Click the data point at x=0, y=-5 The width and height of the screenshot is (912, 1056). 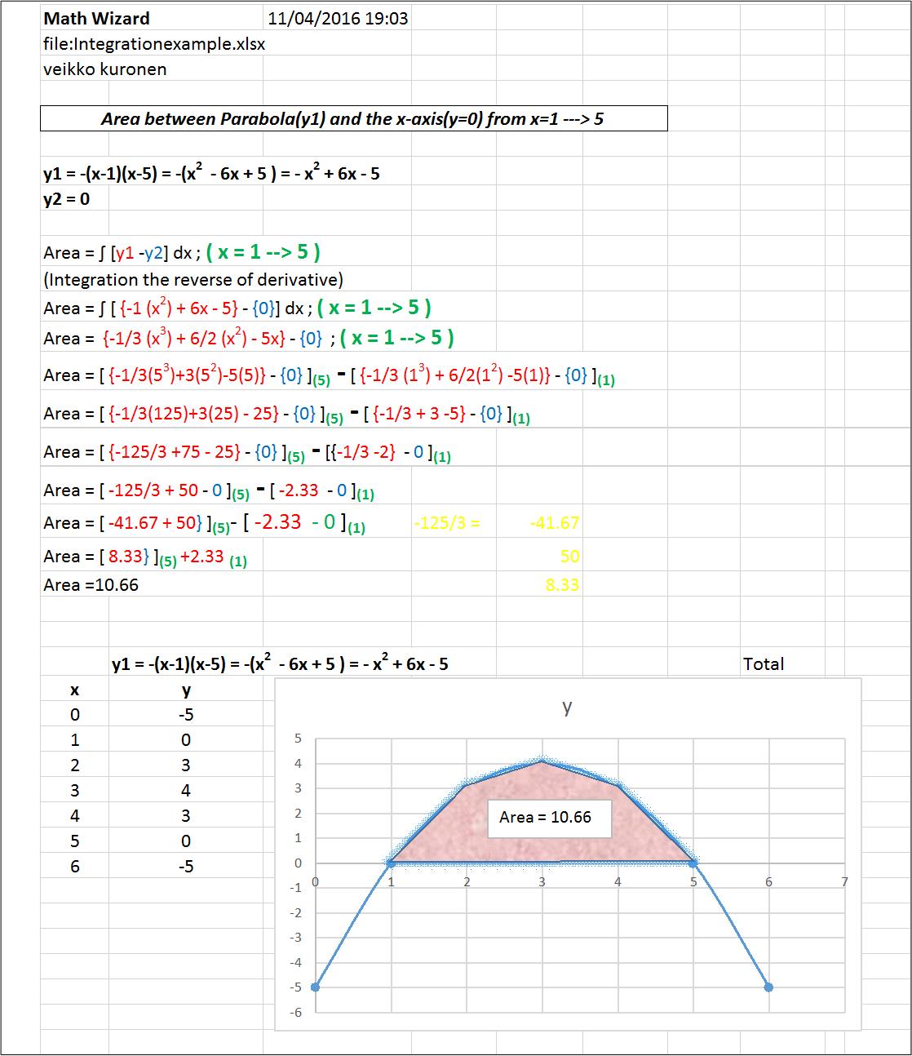[x=316, y=987]
